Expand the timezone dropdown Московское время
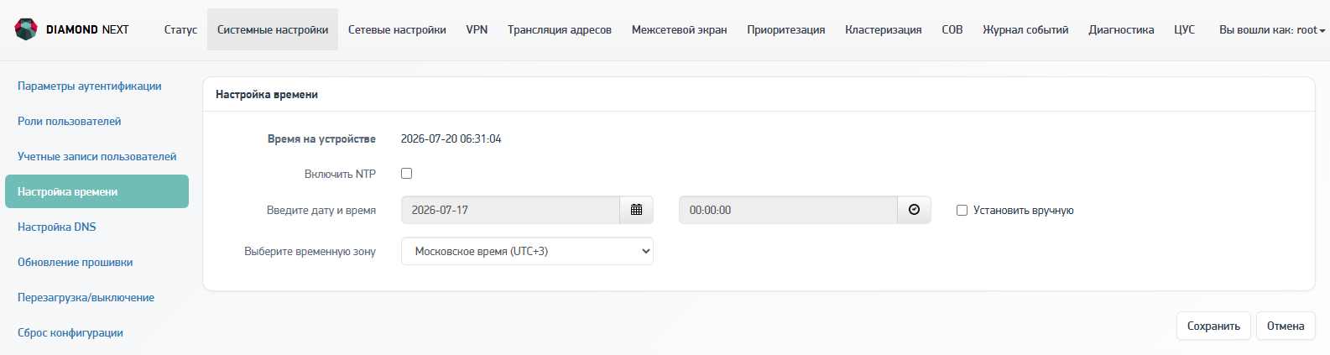The width and height of the screenshot is (1330, 355). [527, 251]
